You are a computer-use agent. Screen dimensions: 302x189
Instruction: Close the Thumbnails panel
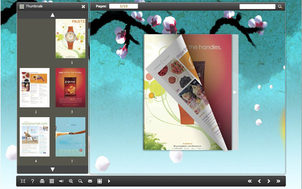coord(83,7)
